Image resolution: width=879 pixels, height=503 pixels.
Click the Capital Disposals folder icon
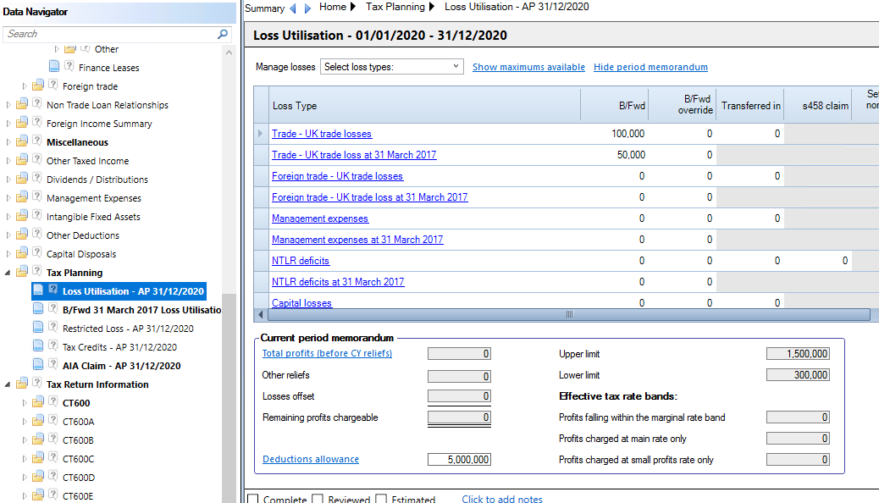coord(22,254)
